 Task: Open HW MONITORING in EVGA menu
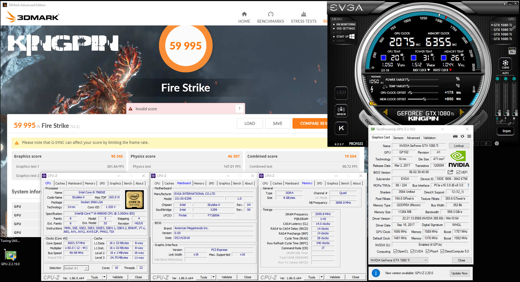346,24
